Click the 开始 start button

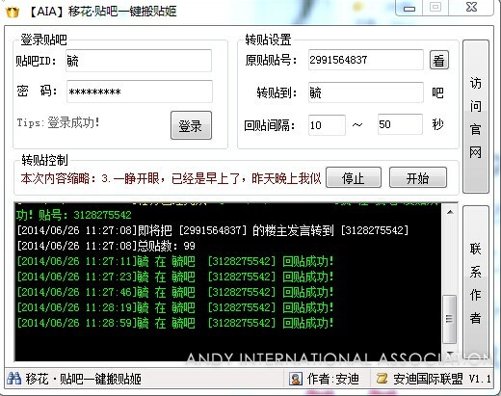pyautogui.click(x=418, y=177)
